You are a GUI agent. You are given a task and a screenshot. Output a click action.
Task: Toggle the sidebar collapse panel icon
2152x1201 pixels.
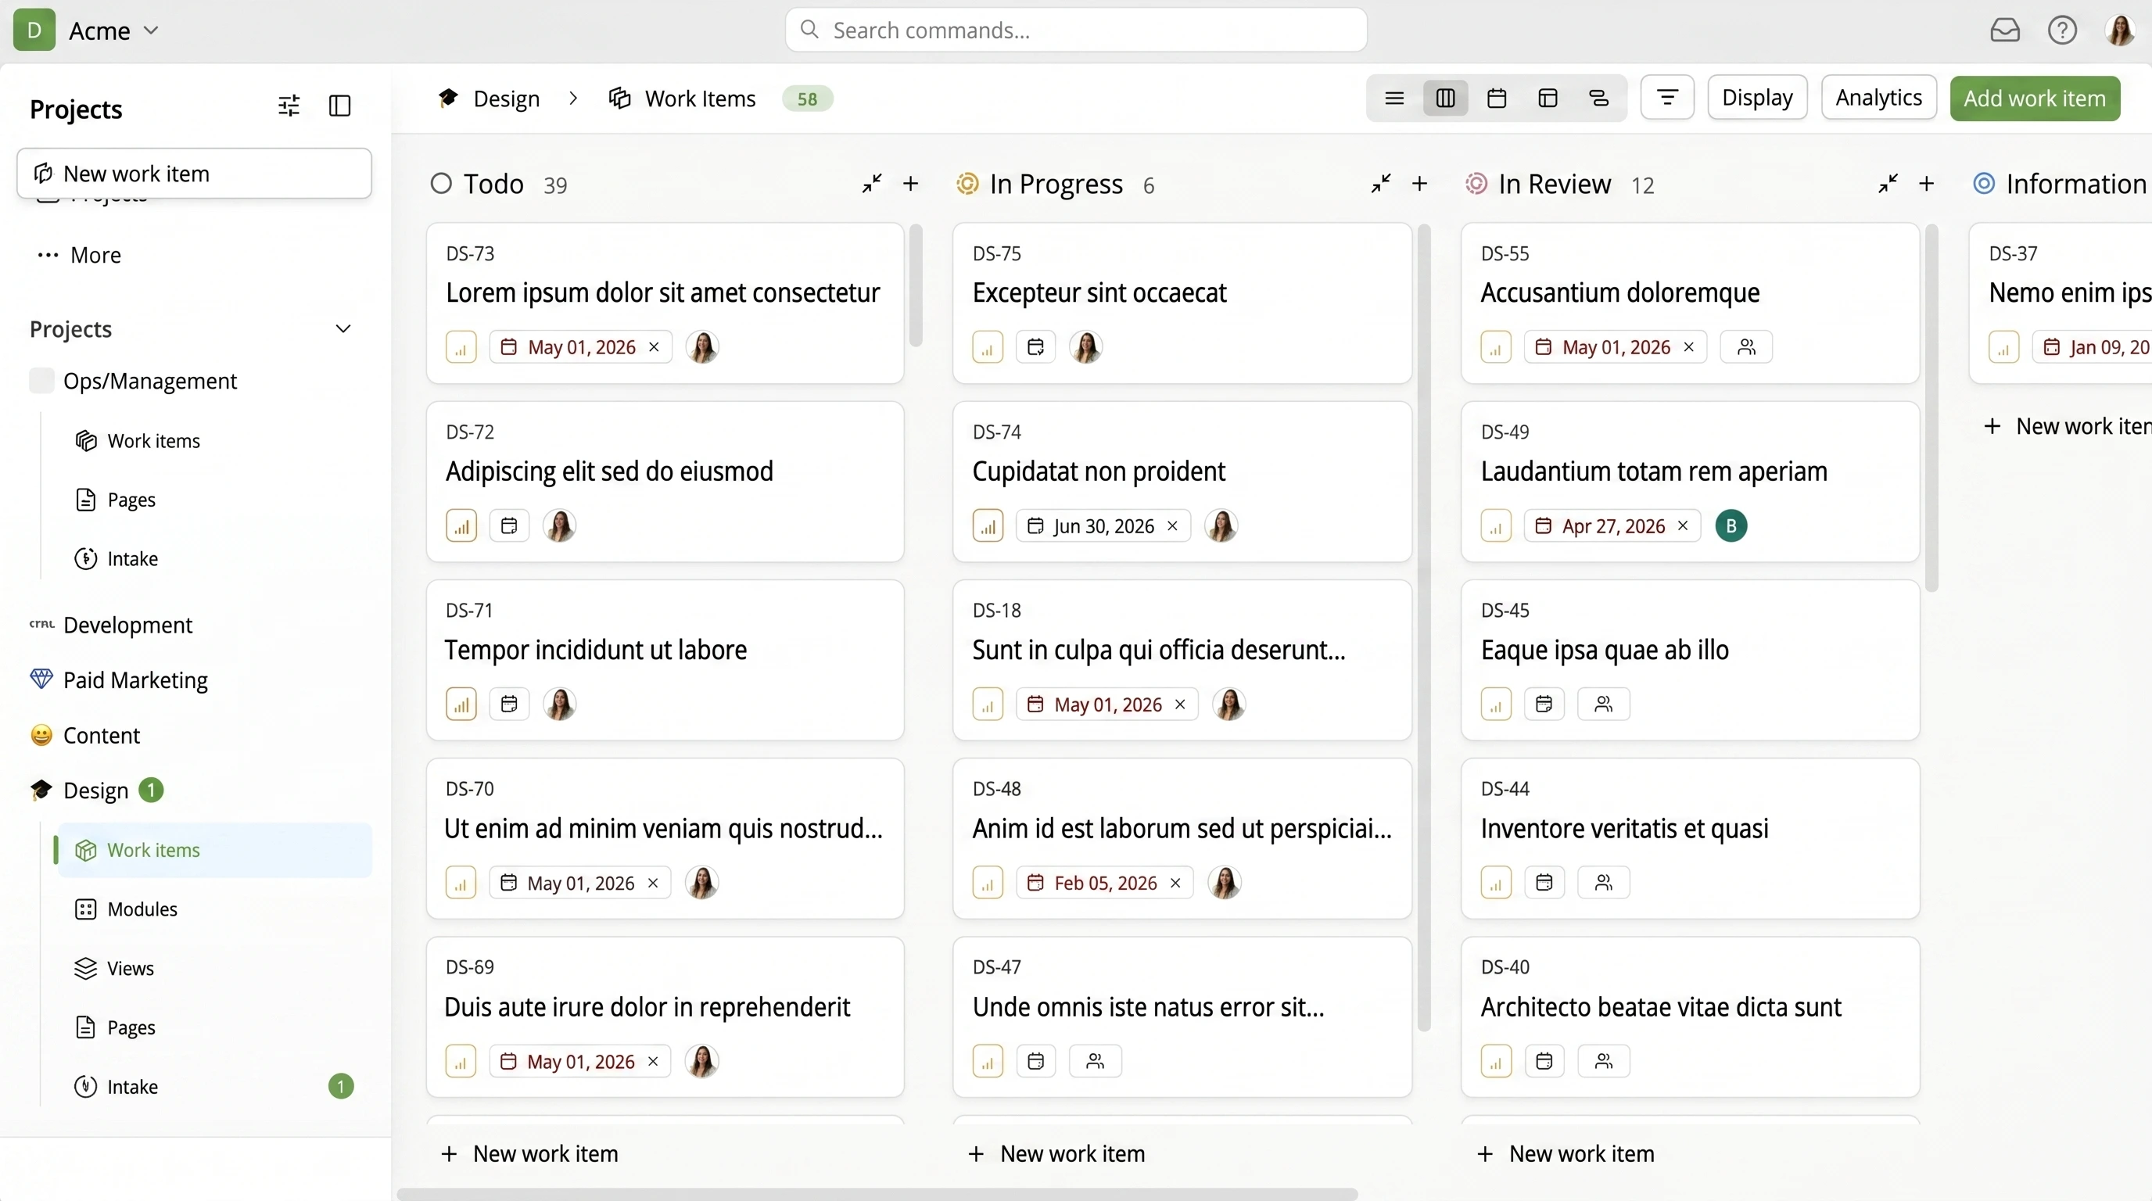[340, 106]
